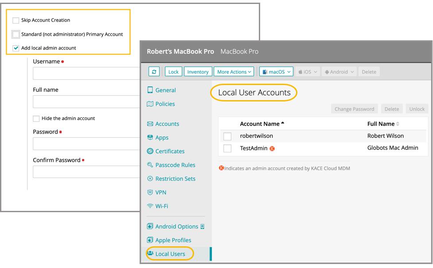The width and height of the screenshot is (433, 268).
Task: Tick the Hide the admin account checkbox
Action: point(36,119)
